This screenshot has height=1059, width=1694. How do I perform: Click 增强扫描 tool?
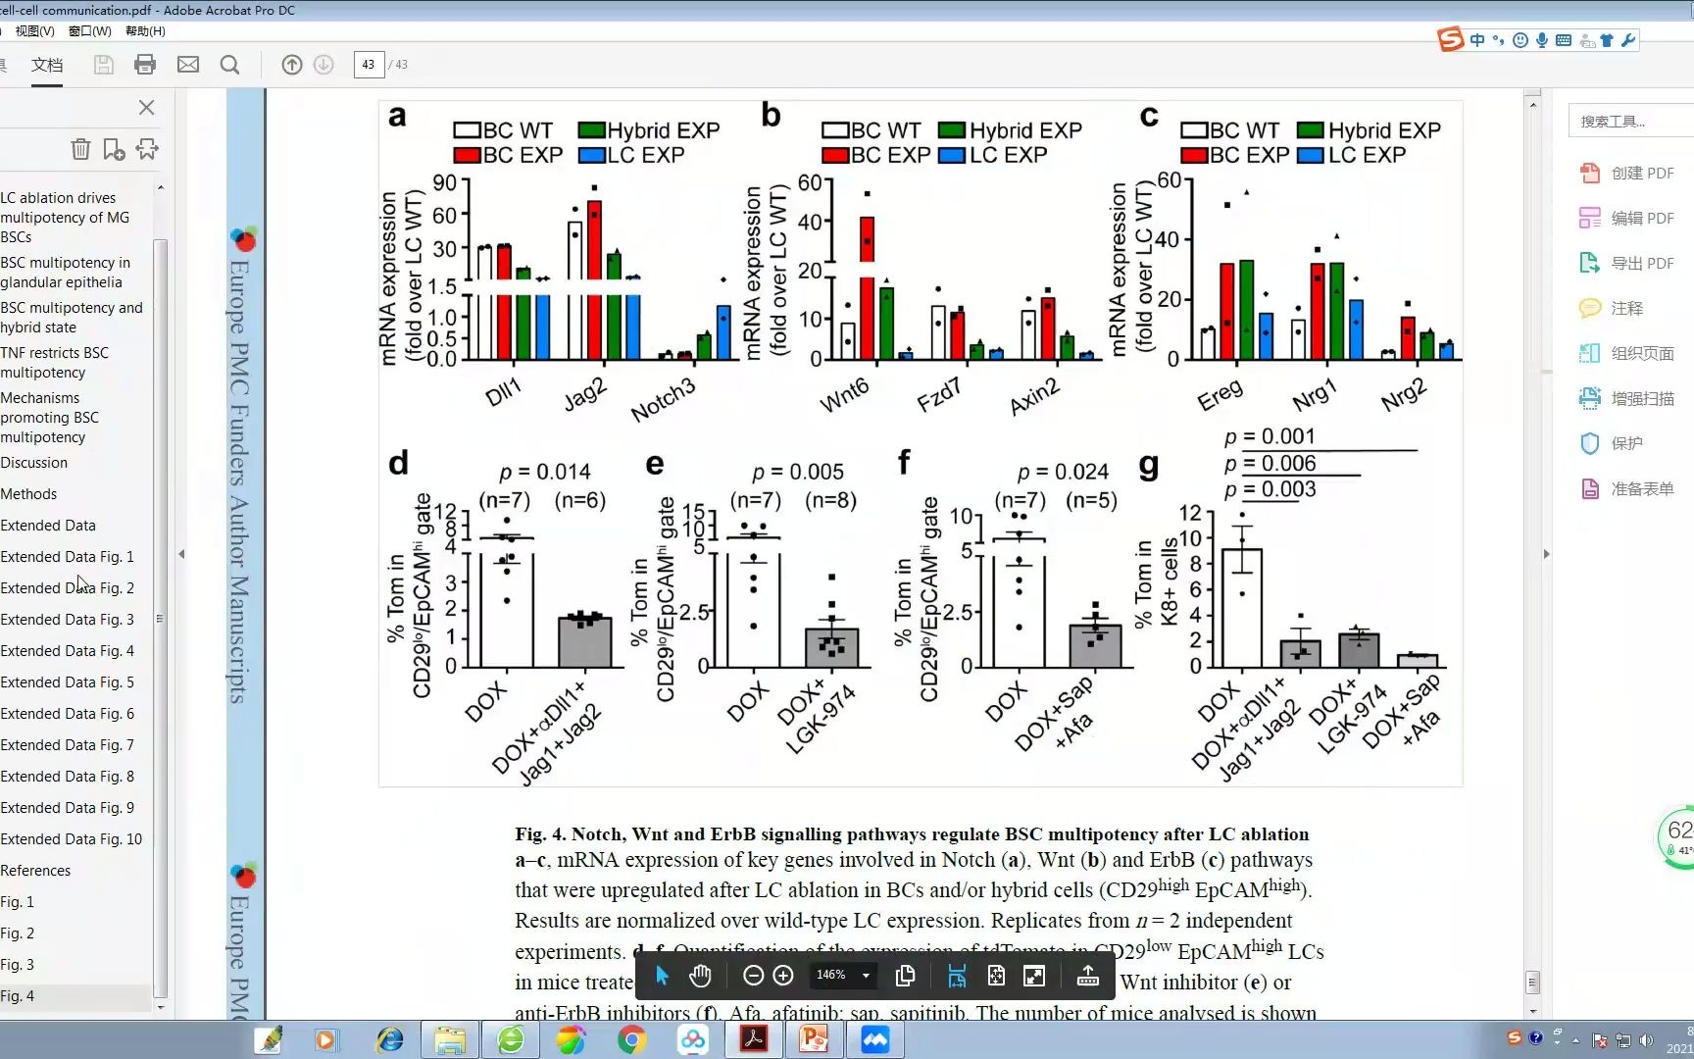click(x=1627, y=398)
